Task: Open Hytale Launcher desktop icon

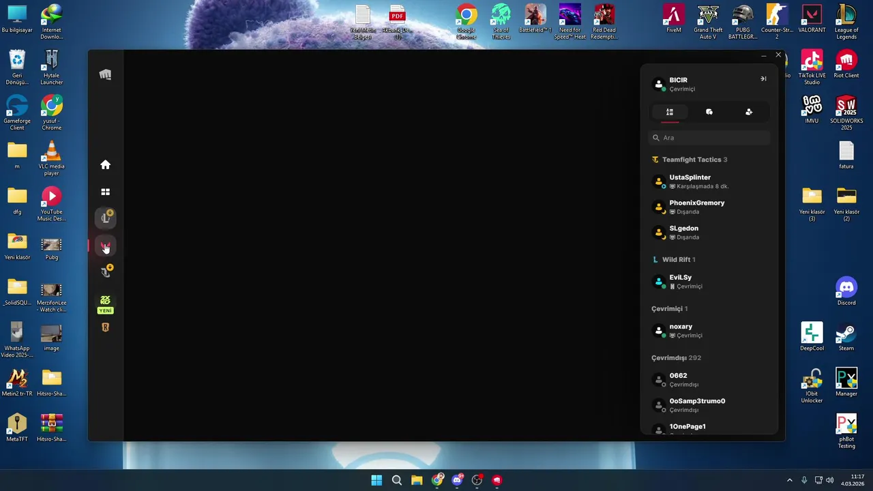Action: (x=51, y=68)
